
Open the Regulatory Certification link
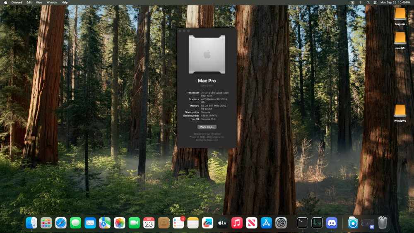[207, 134]
